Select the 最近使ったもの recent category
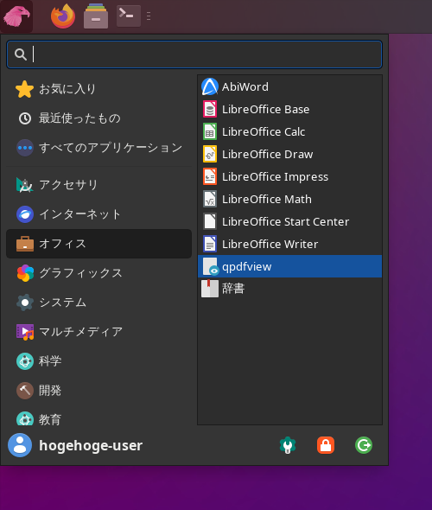Screen dimensions: 432x510 pyautogui.click(x=98, y=118)
